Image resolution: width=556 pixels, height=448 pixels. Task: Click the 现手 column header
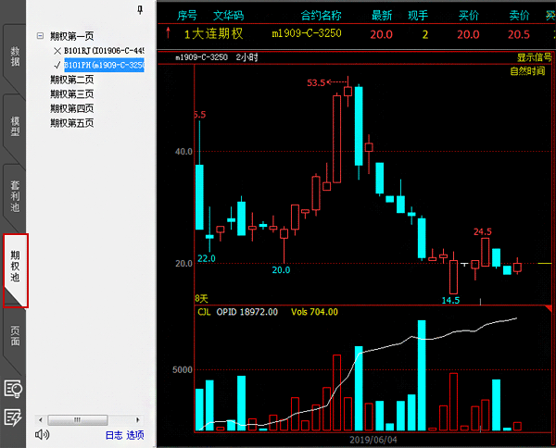[x=418, y=15]
